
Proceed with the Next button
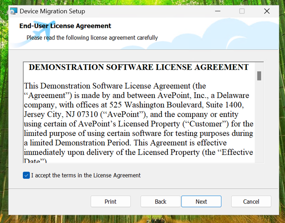(x=201, y=202)
